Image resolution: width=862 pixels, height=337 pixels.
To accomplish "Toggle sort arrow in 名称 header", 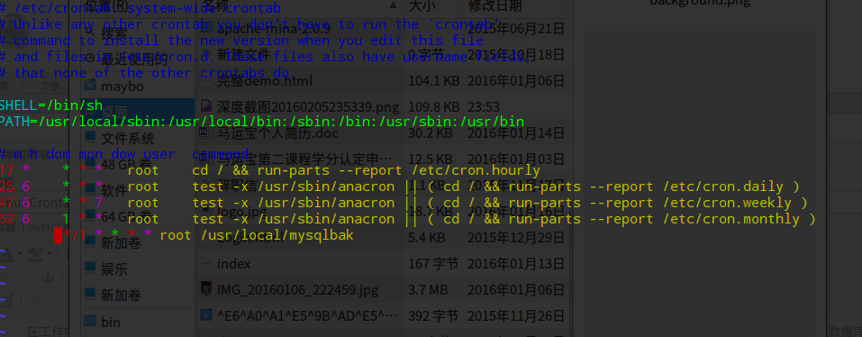I will pyautogui.click(x=393, y=5).
